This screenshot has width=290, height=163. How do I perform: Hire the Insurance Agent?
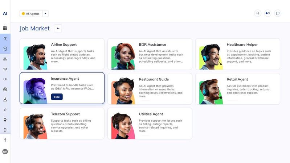click(57, 97)
